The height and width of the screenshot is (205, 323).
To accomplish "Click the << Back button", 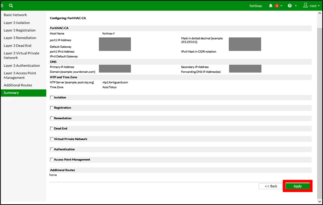I will (x=271, y=186).
